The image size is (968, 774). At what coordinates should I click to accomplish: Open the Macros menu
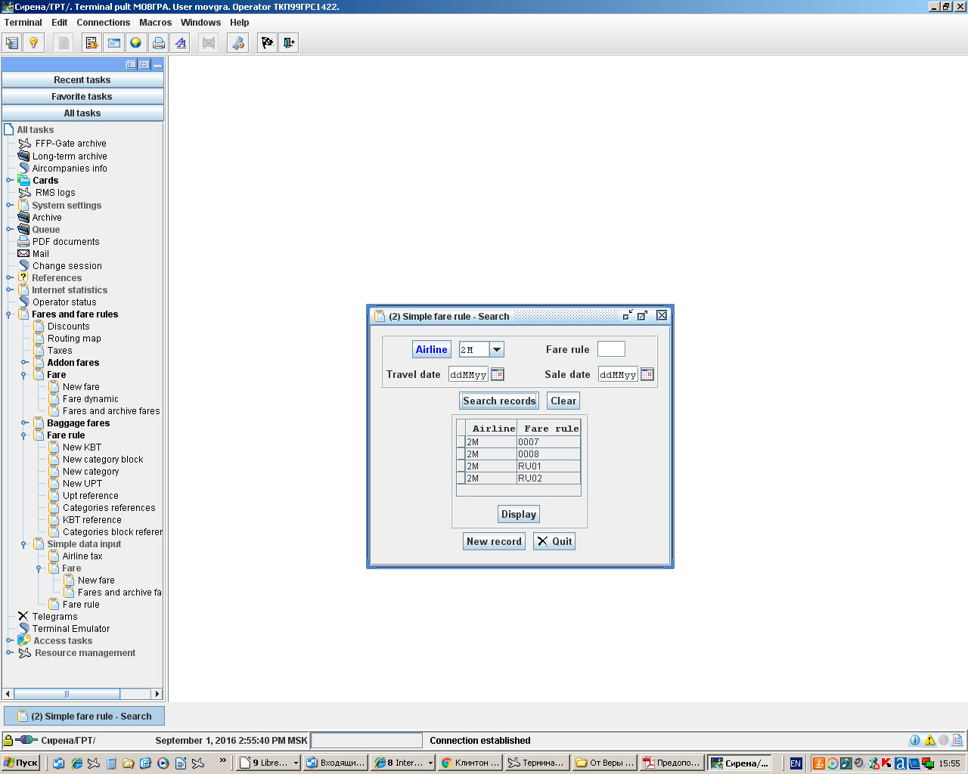(155, 23)
